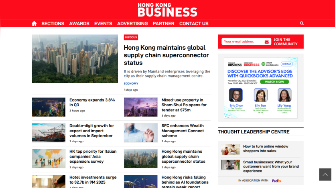Image resolution: width=335 pixels, height=188 pixels.
Task: Open 'Hotel investments surge to $2.7b' article
Action: point(93,180)
